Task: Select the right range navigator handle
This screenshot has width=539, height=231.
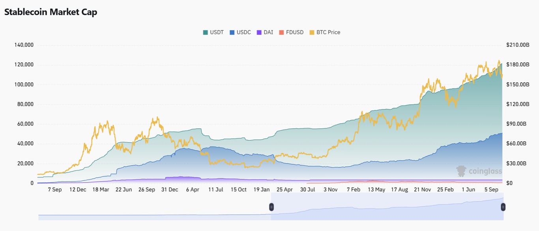Action: point(503,207)
